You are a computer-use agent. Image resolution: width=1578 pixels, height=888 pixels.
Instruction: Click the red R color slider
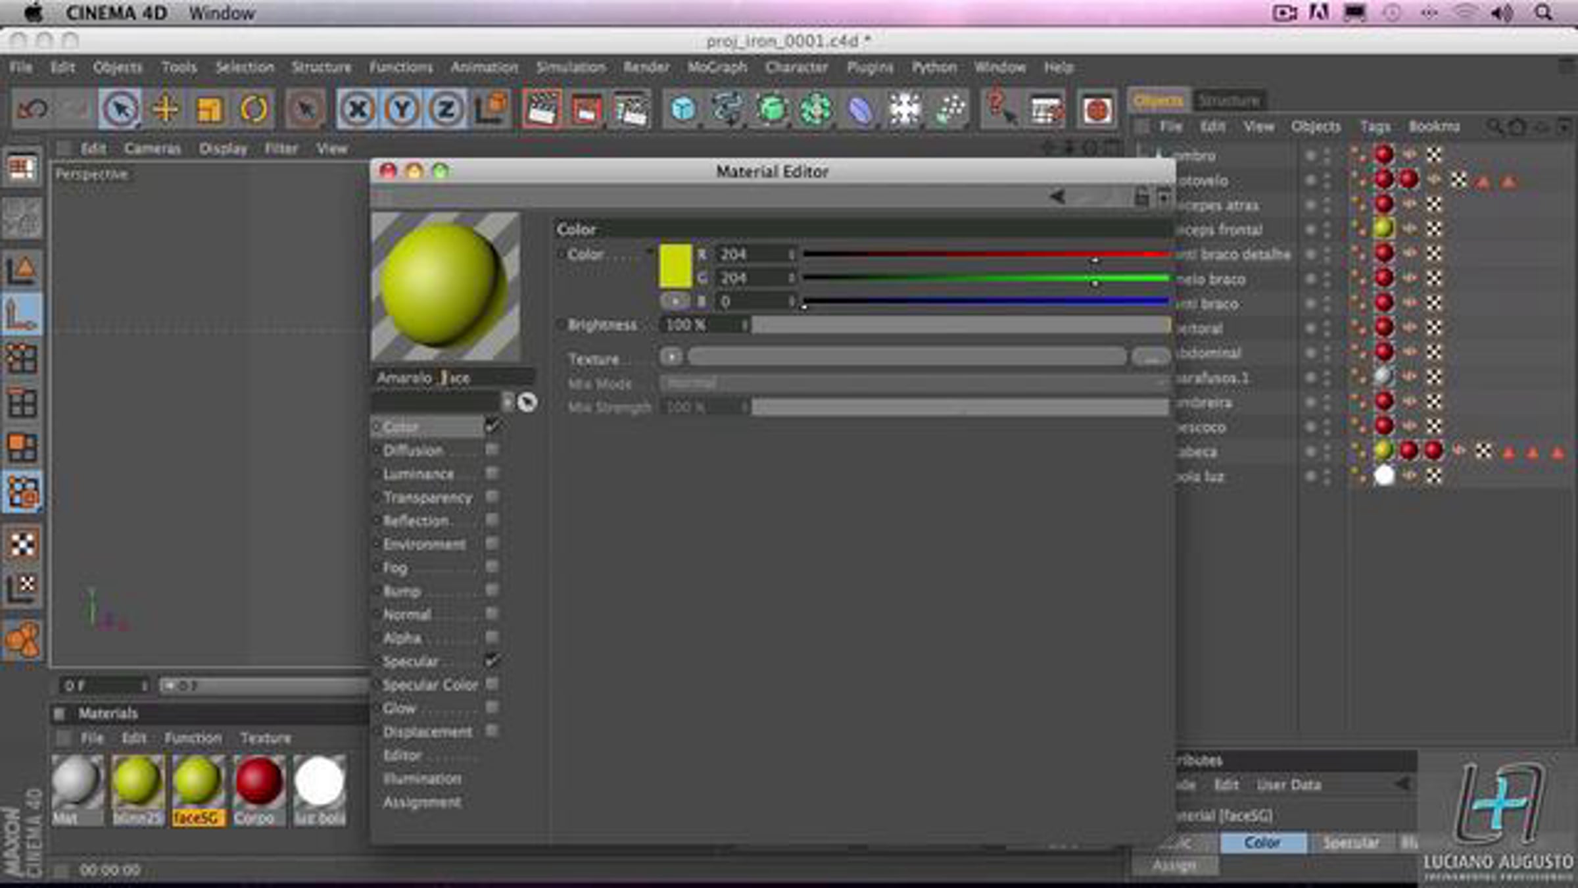(x=985, y=254)
